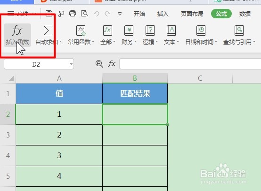Switch to the Insert (插入) tab

[x=163, y=14]
